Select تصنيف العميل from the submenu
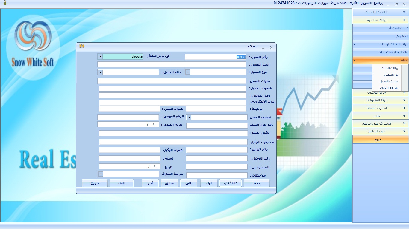The image size is (409, 229). [389, 81]
